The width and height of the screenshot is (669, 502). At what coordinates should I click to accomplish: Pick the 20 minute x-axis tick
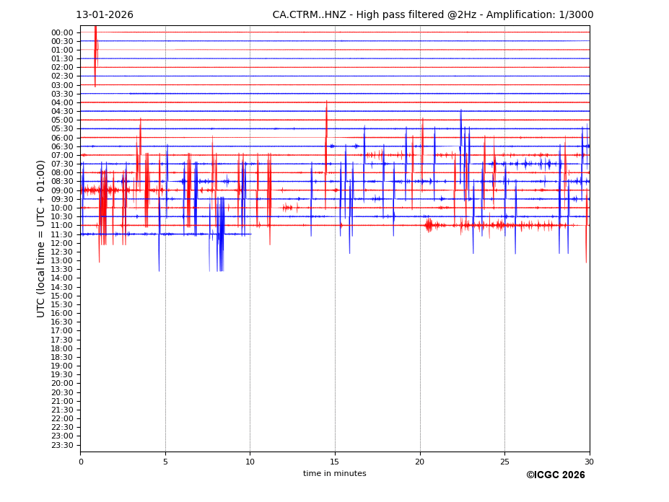point(420,462)
